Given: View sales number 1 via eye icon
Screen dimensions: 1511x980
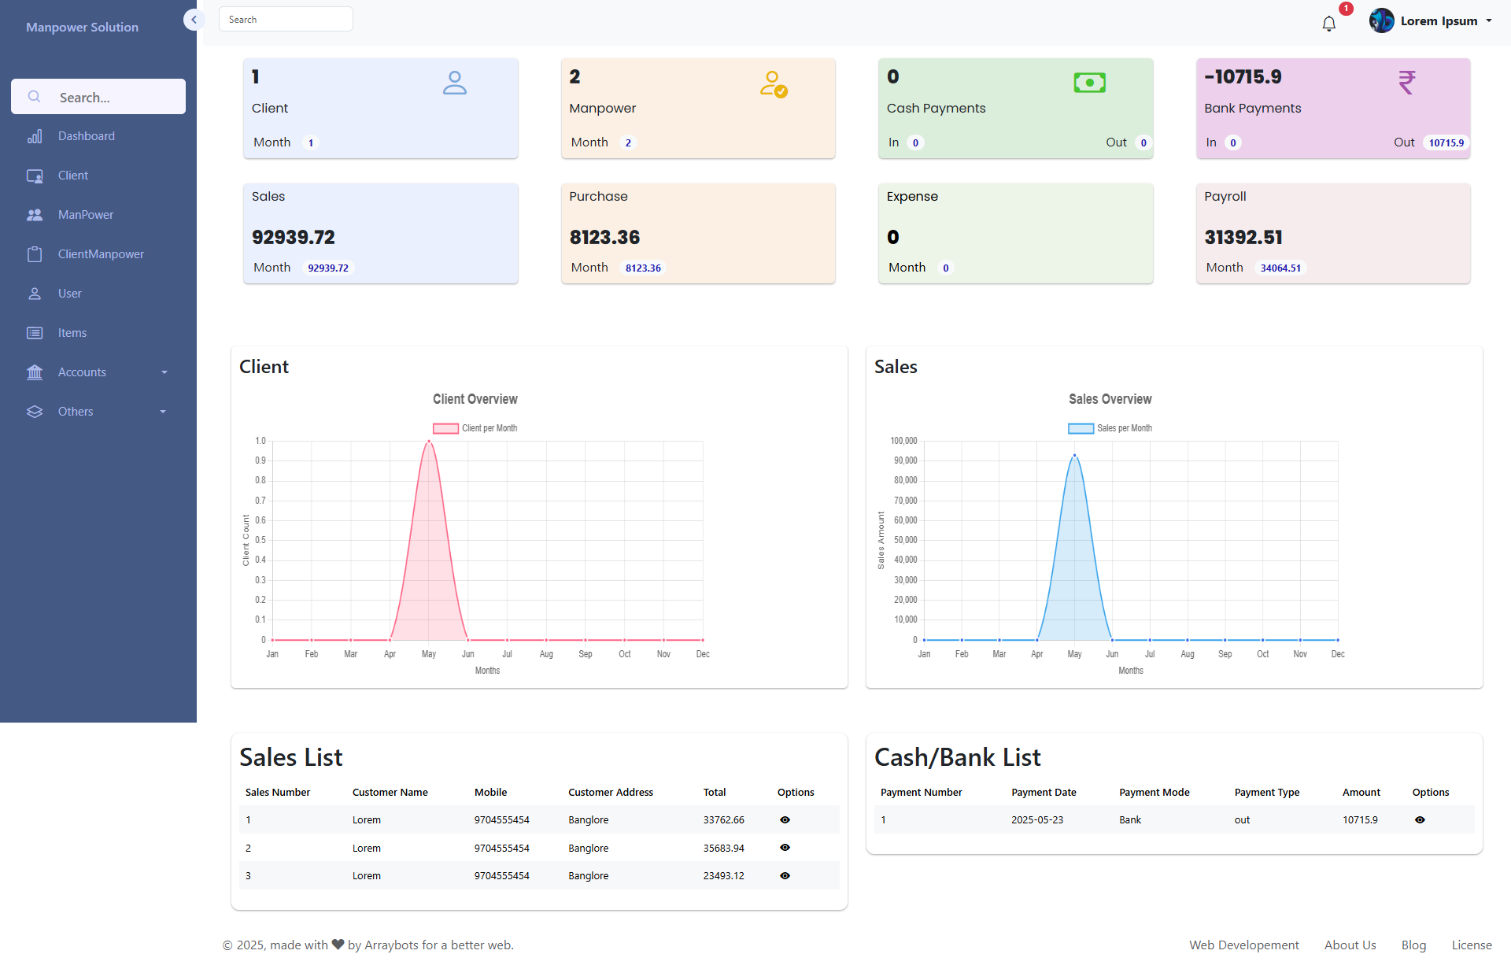Looking at the screenshot, I should point(785,819).
